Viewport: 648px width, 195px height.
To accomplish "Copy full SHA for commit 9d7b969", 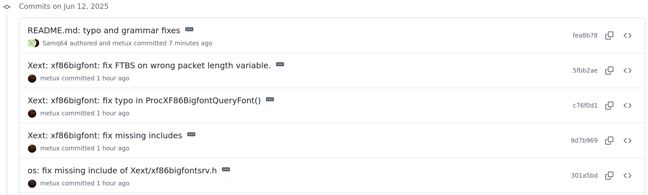I will click(x=609, y=141).
